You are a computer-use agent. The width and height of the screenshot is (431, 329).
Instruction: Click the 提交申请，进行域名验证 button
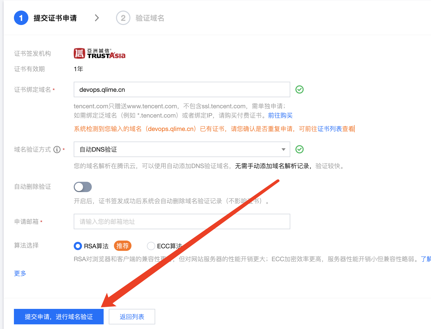(x=59, y=317)
